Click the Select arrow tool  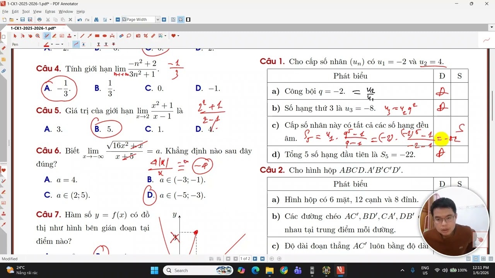[x=15, y=36]
